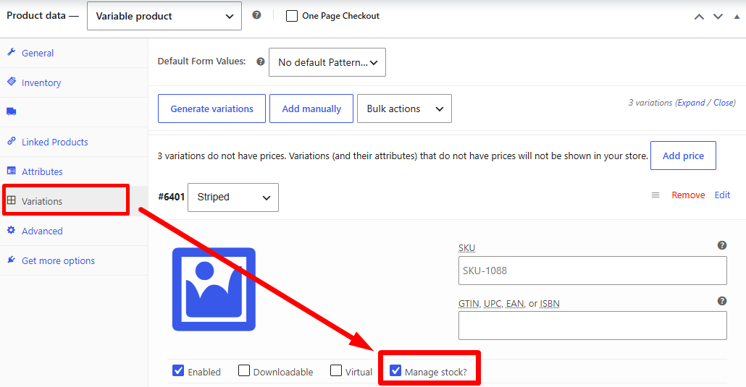Open the Bulk actions dropdown
This screenshot has width=746, height=387.
[x=404, y=109]
